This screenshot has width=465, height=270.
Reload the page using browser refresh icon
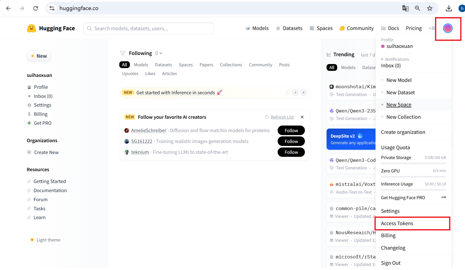coord(36,8)
